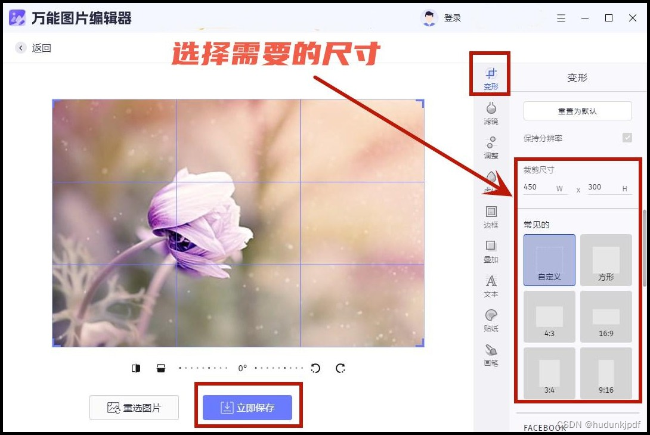Rotate the image counterclockwise
Viewport: 650px width, 435px height.
316,368
